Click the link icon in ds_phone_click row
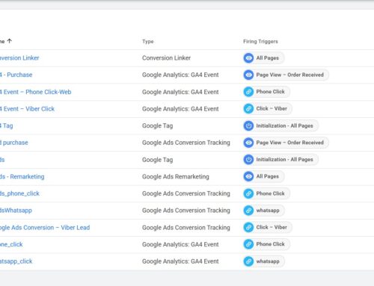This screenshot has width=374, height=286. tap(248, 193)
